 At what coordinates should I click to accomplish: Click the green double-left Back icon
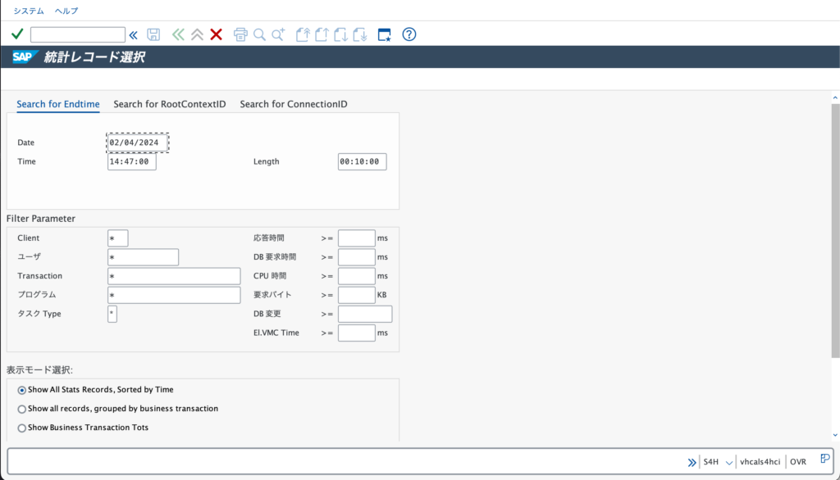178,34
